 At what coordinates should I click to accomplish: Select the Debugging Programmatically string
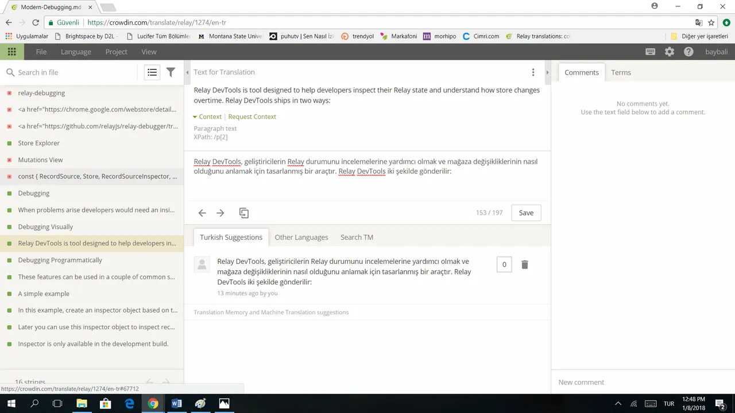pyautogui.click(x=92, y=260)
